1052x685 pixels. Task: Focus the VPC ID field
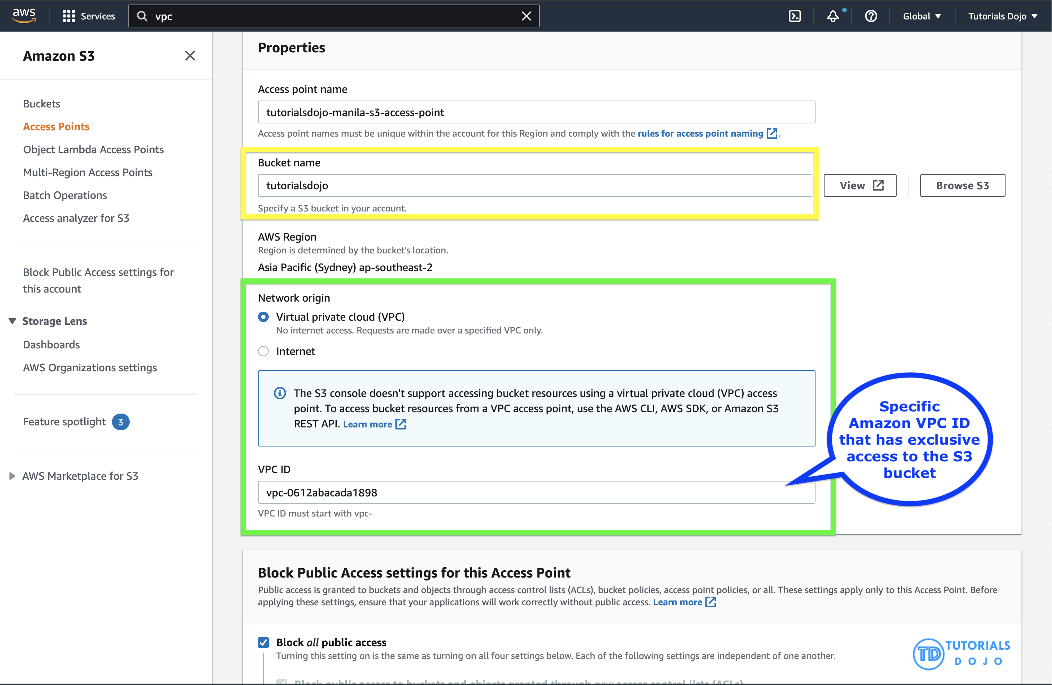[x=536, y=492]
